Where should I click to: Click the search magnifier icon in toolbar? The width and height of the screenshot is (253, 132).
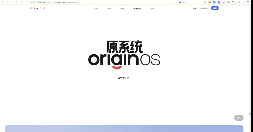tap(205, 2)
